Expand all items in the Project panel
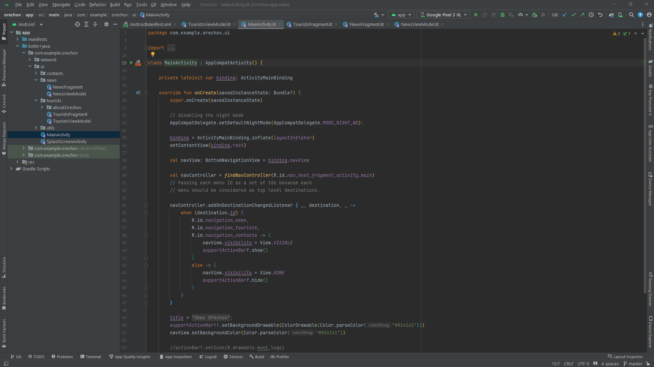The width and height of the screenshot is (654, 367). [x=86, y=24]
